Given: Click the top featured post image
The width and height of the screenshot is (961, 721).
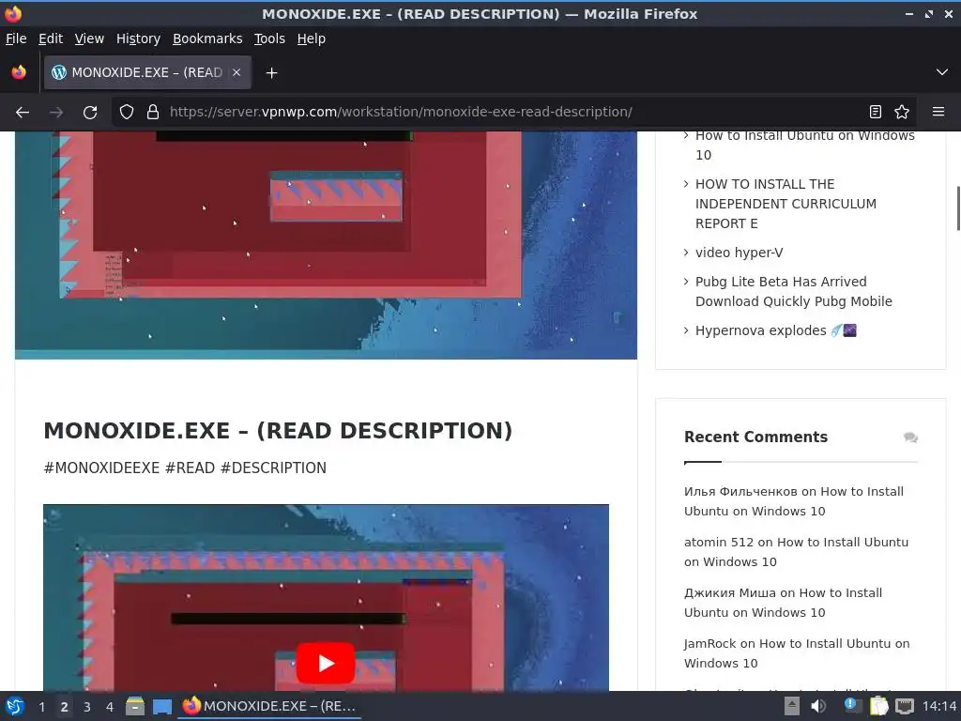Looking at the screenshot, I should pyautogui.click(x=326, y=245).
